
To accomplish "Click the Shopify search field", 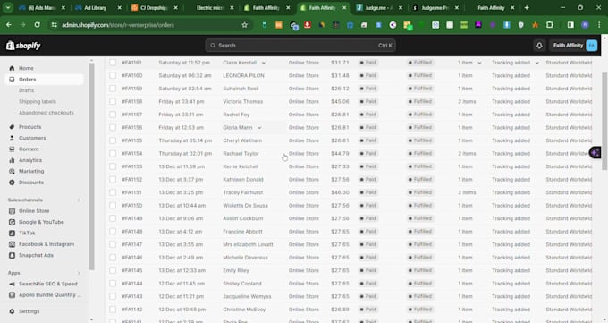I will pyautogui.click(x=300, y=46).
